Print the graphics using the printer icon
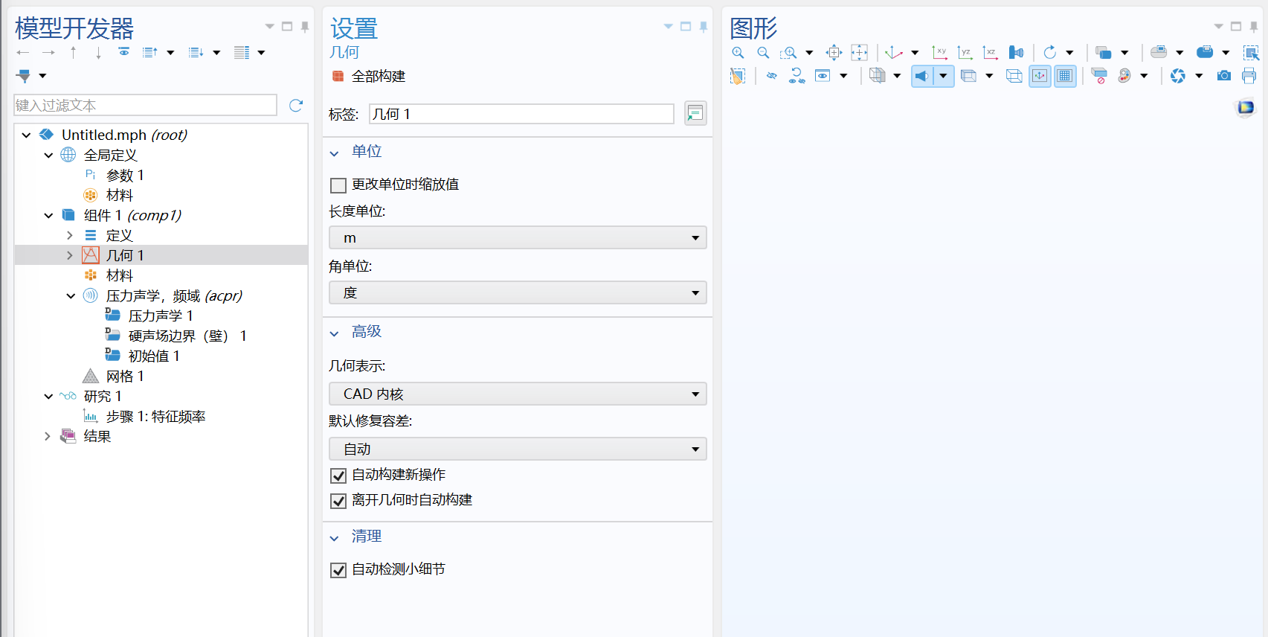 [1249, 76]
